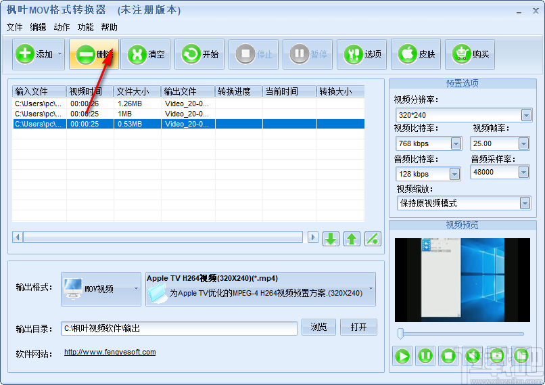Viewport: 545px width, 385px height.
Task: Click the 删除 (delete) toolbar button
Action: 94,54
